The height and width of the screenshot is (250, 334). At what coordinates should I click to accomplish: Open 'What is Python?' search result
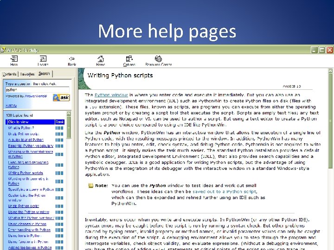pos(21,128)
